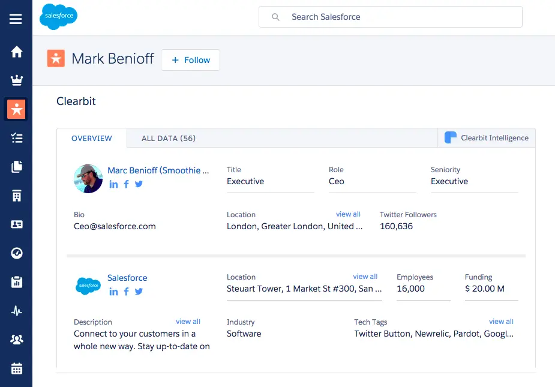Select the OVERVIEW tab
This screenshot has width=555, height=387.
coord(91,138)
